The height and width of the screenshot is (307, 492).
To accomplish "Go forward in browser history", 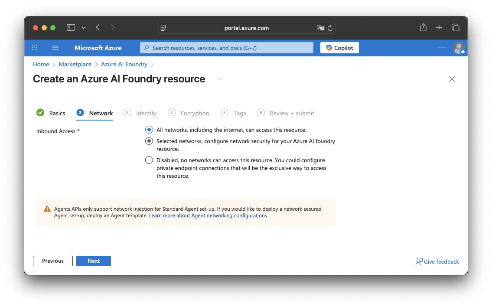I will coord(113,28).
